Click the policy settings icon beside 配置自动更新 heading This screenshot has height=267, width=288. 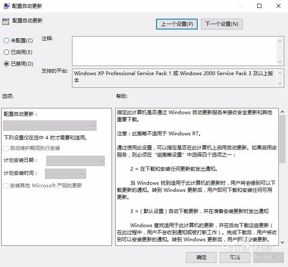point(6,21)
